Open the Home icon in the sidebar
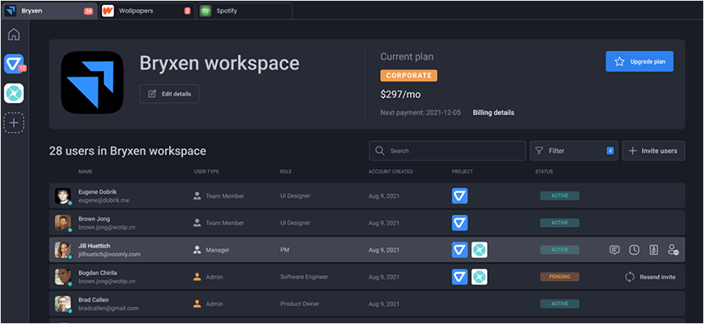The height and width of the screenshot is (324, 704). (x=14, y=34)
